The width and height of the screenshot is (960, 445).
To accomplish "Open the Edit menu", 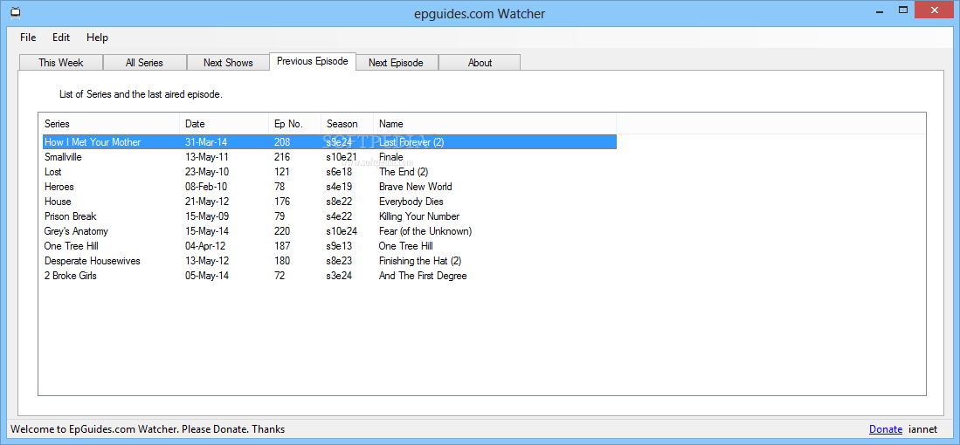I will pyautogui.click(x=61, y=38).
